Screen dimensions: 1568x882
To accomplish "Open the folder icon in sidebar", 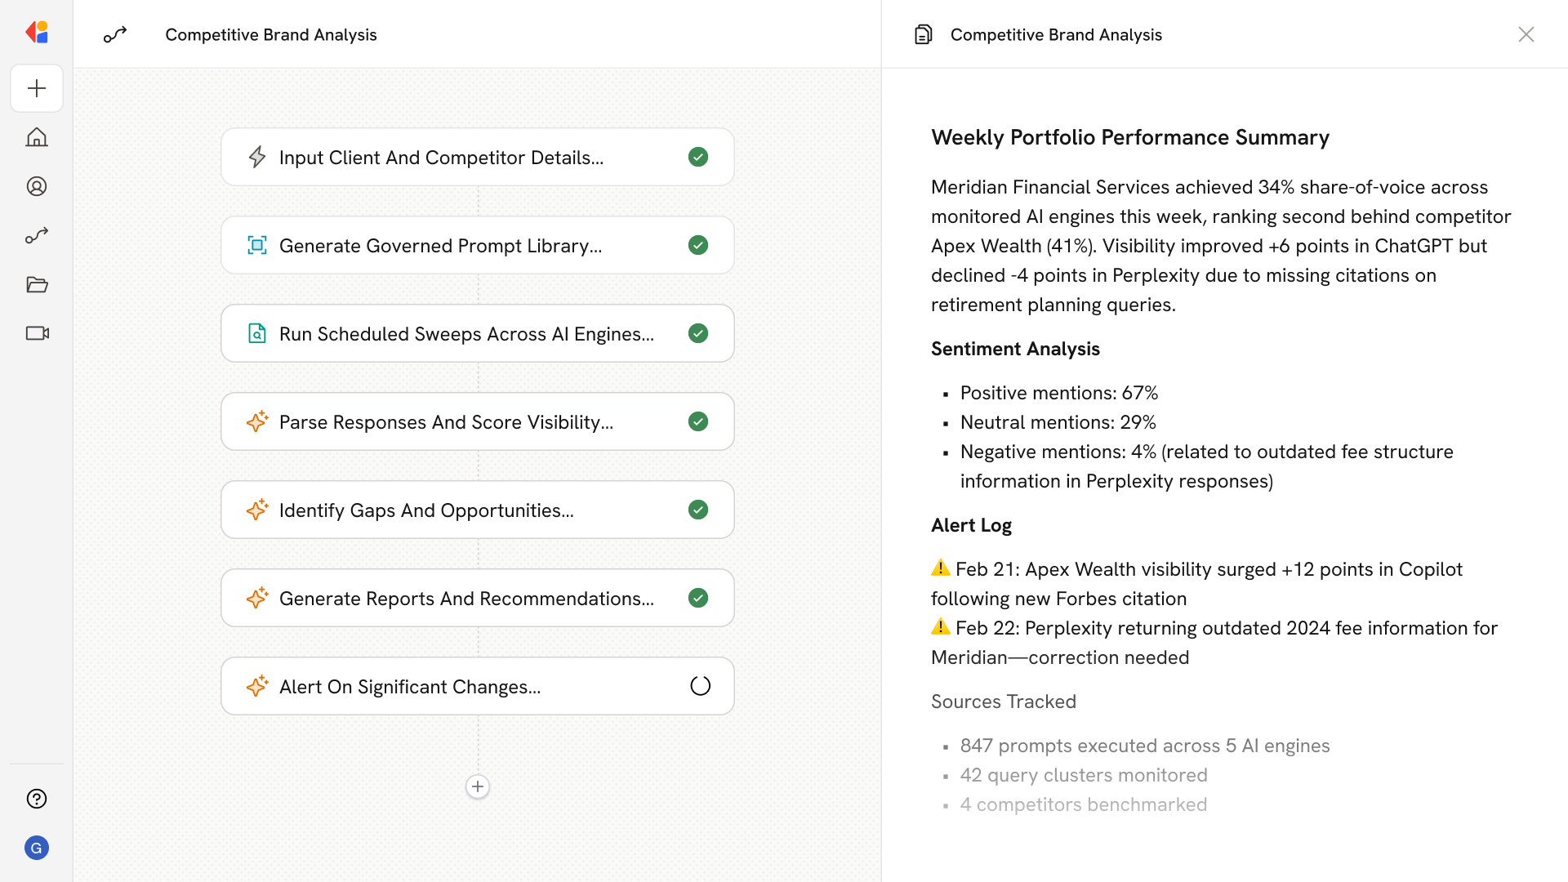I will 37,284.
